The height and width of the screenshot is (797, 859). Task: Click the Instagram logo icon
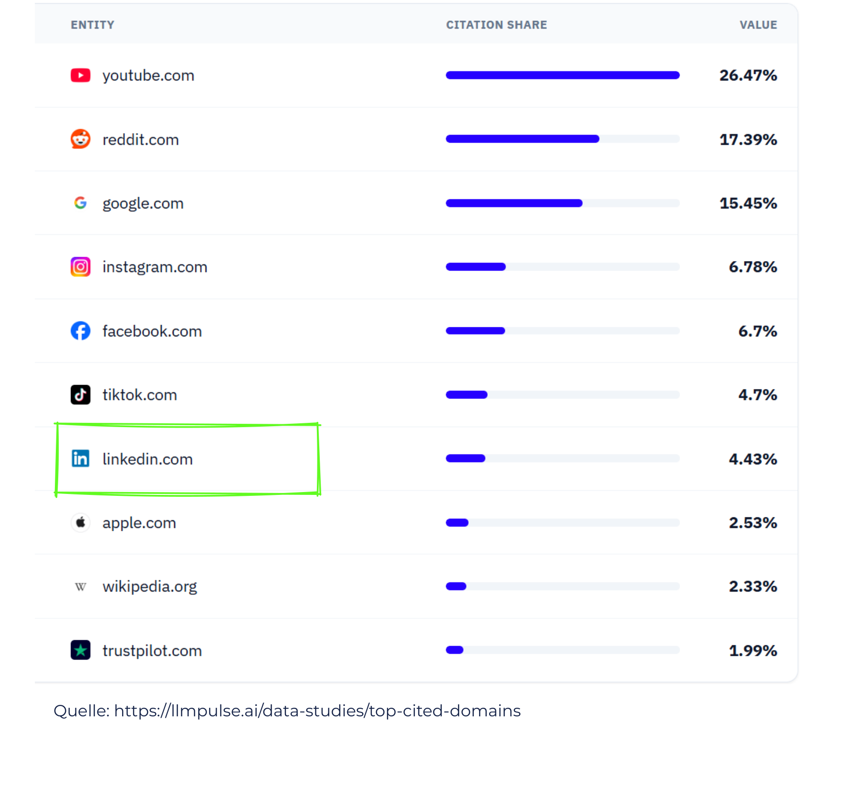click(80, 267)
